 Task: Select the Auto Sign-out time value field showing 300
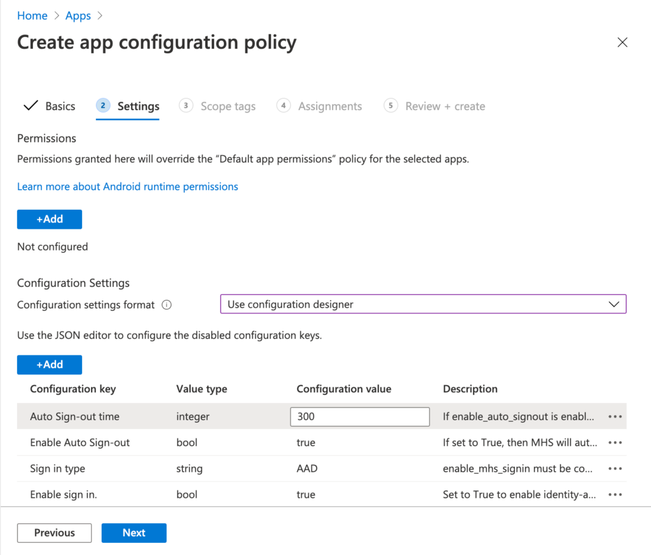tap(359, 416)
